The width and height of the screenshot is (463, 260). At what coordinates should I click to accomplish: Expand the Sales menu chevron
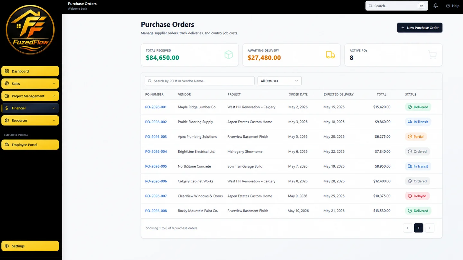[54, 83]
